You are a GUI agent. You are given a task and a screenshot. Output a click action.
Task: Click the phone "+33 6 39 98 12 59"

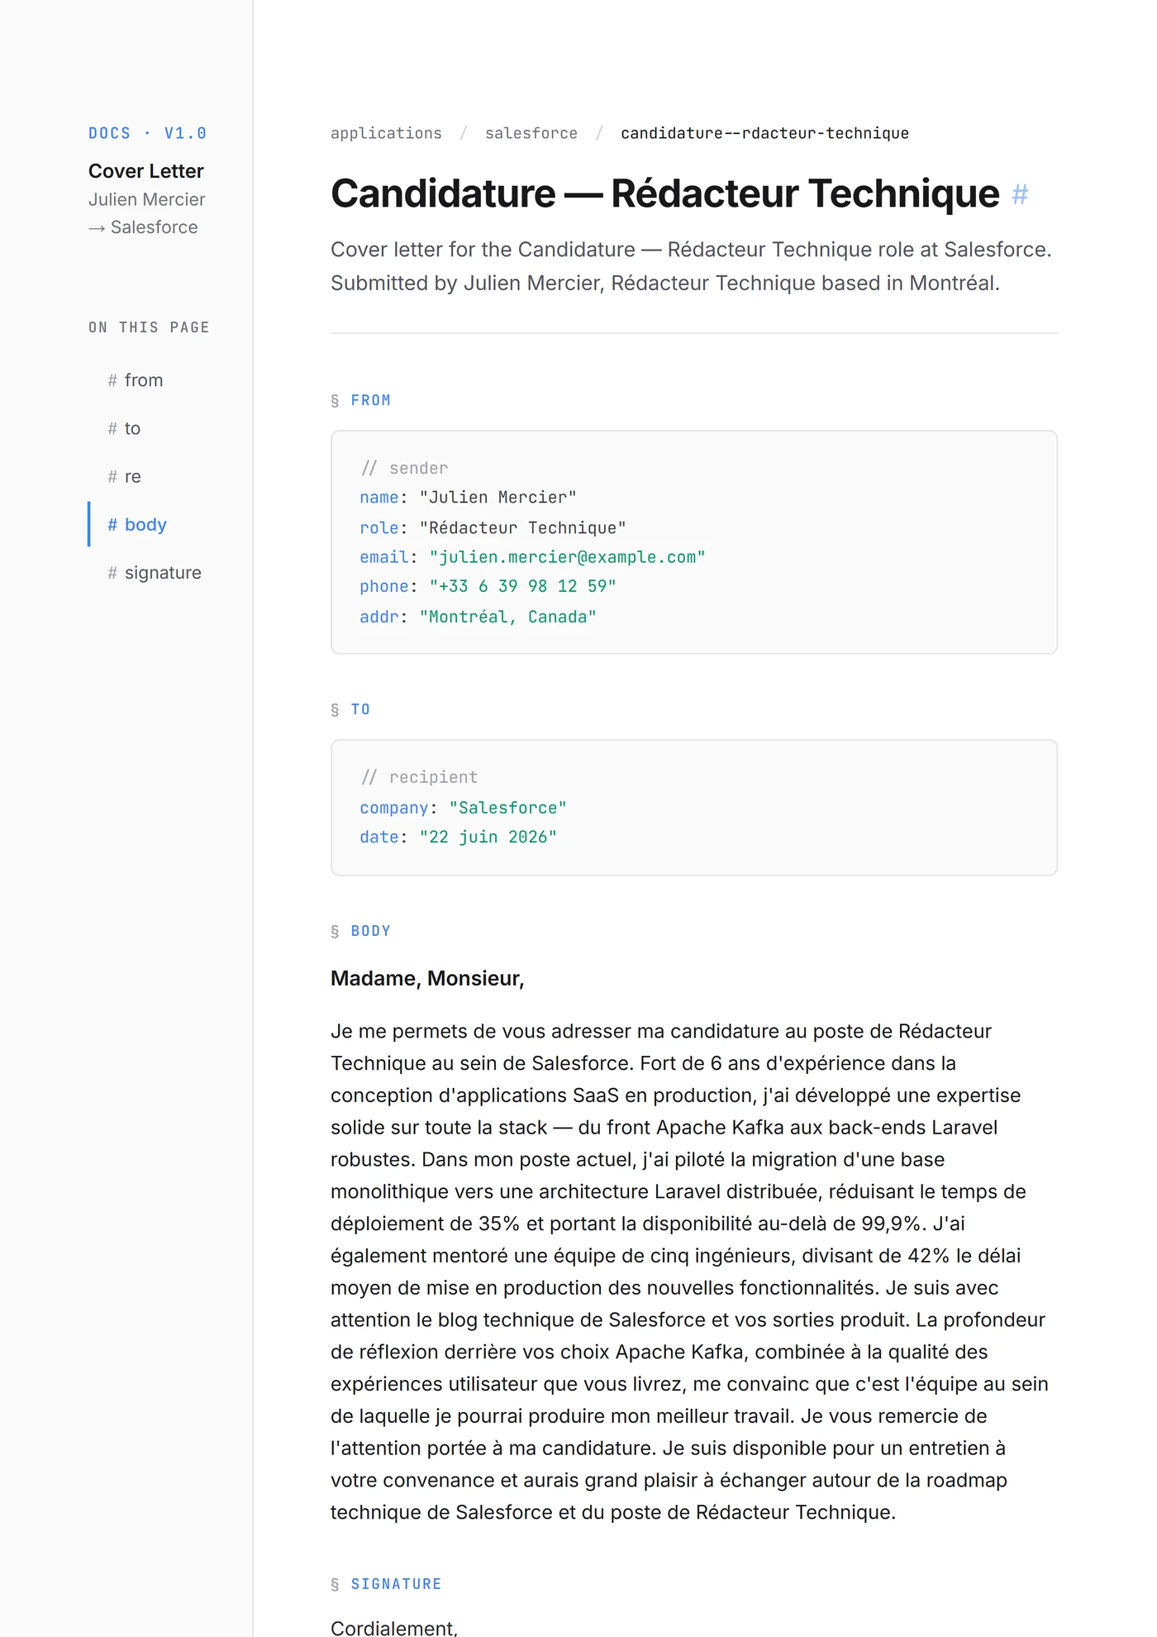pyautogui.click(x=522, y=586)
